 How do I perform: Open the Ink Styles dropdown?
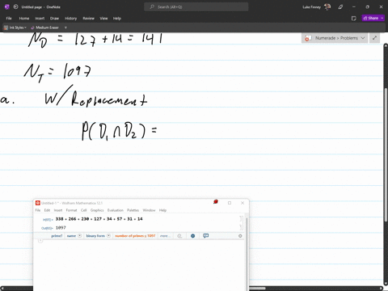tap(15, 27)
